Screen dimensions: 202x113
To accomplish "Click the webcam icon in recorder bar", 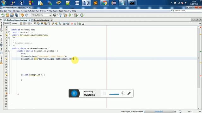I will [123, 93].
